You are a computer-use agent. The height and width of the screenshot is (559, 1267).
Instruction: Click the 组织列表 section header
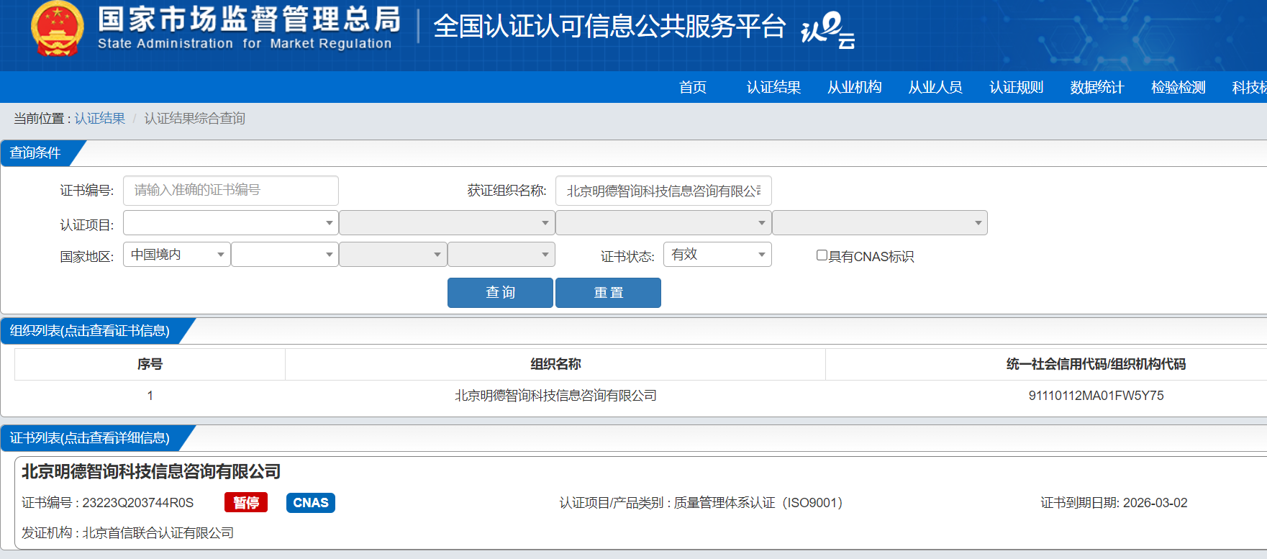pyautogui.click(x=90, y=331)
